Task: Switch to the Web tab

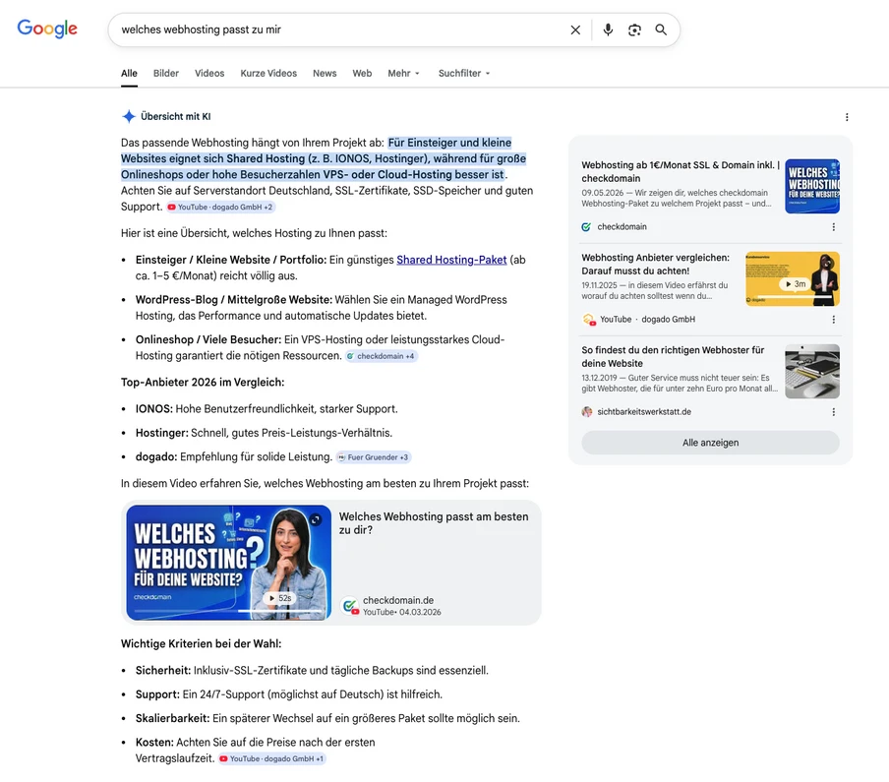Action: [x=362, y=73]
